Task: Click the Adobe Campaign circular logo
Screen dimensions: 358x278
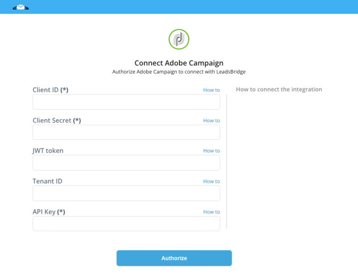Action: coord(179,39)
